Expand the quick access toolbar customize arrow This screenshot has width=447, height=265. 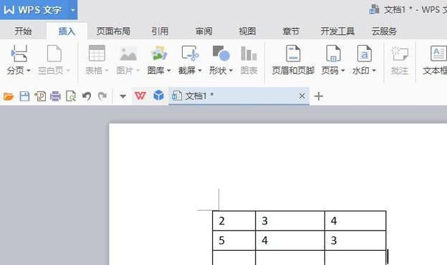(x=123, y=96)
